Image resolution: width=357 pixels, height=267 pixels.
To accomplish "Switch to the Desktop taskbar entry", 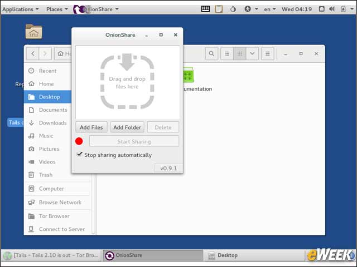I will coord(254,255).
